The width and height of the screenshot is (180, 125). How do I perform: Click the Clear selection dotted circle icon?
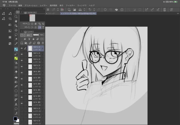click(x=105, y=10)
